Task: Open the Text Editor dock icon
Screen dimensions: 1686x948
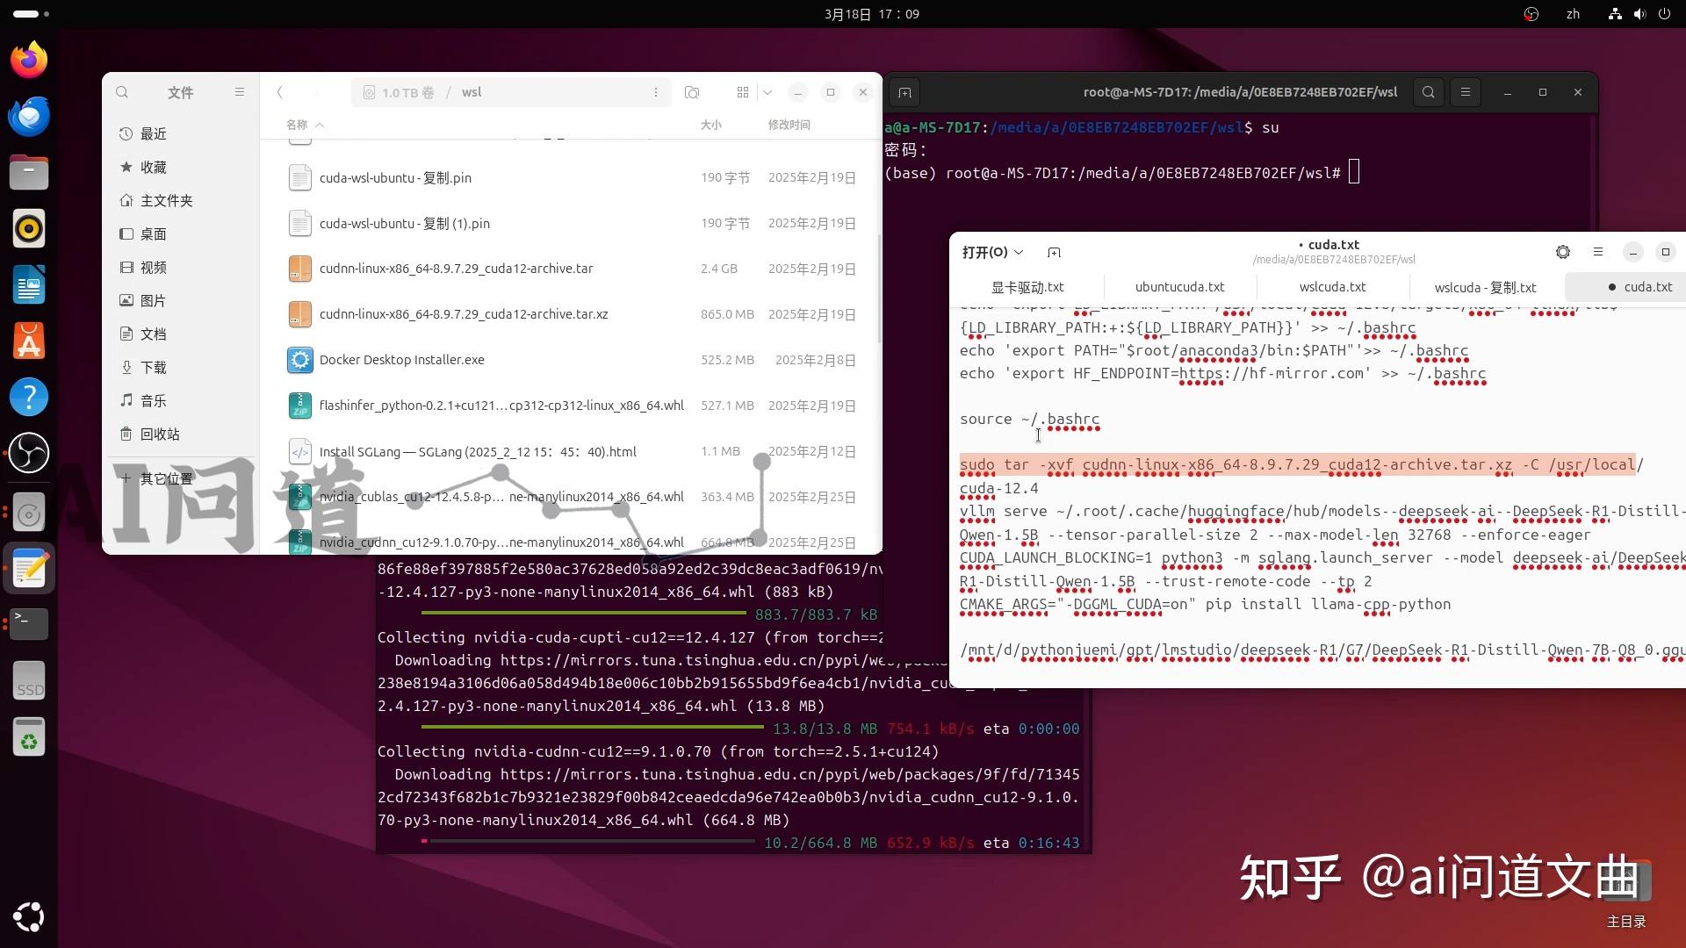Action: (x=29, y=569)
